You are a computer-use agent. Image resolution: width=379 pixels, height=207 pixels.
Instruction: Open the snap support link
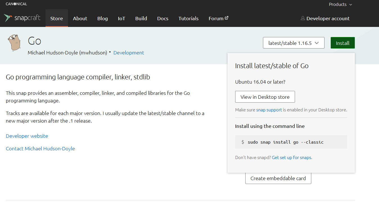pyautogui.click(x=269, y=110)
